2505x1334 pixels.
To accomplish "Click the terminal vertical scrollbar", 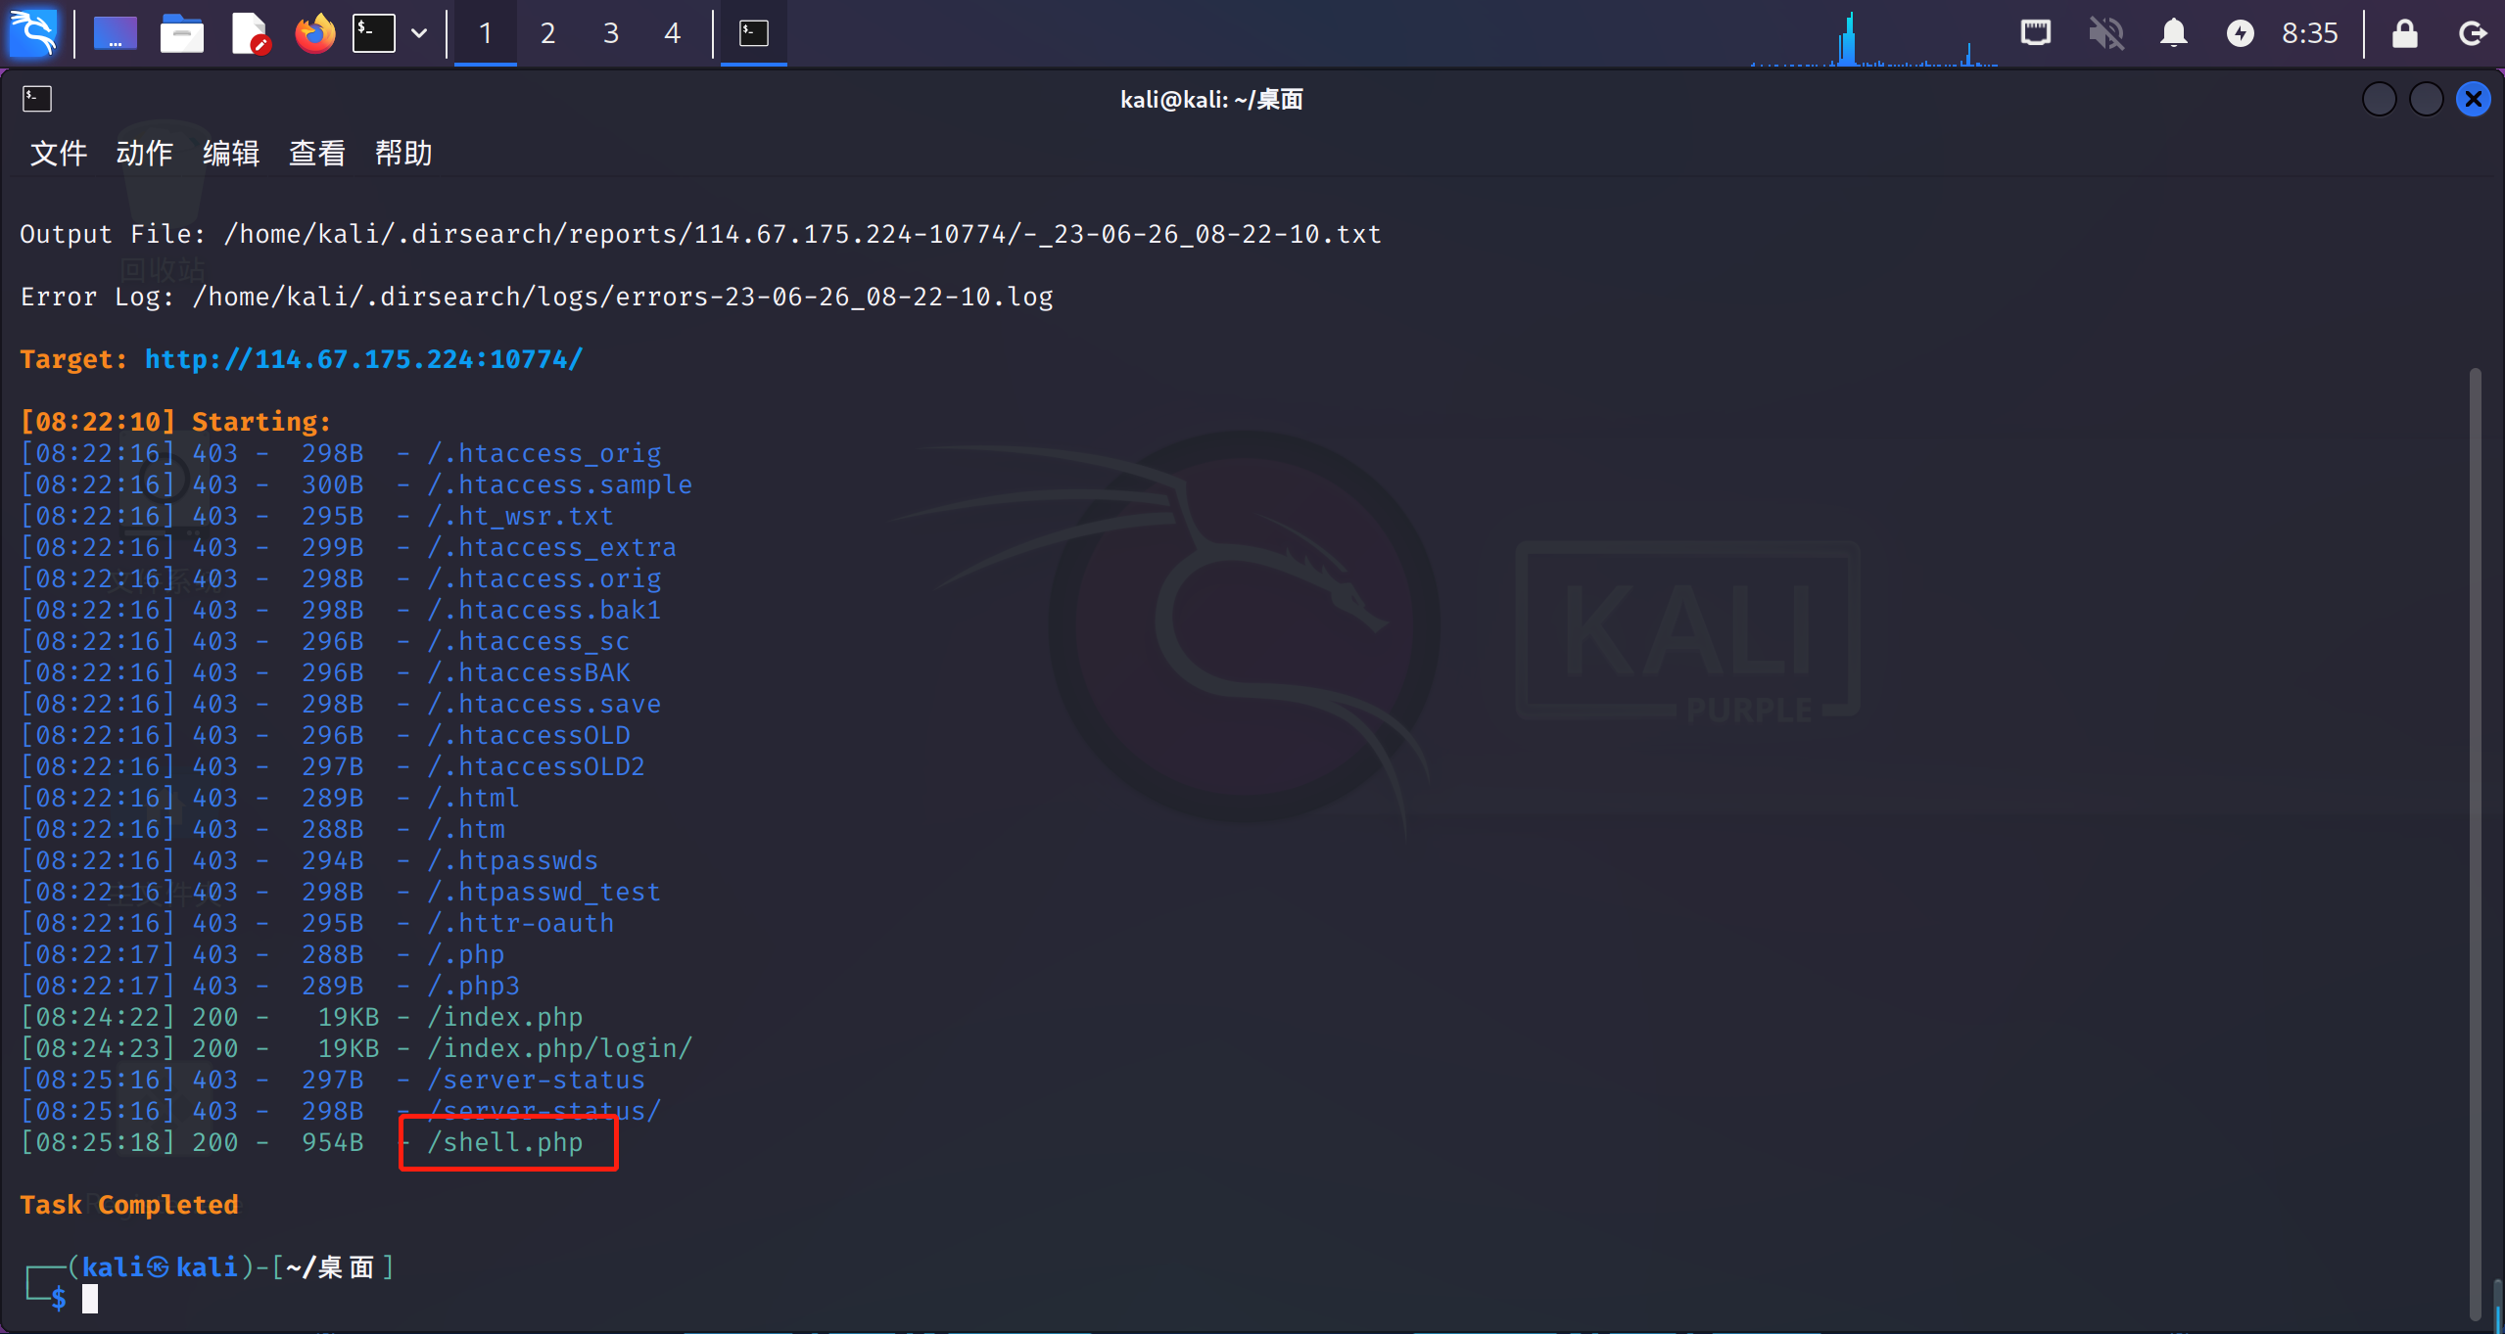I will [2475, 842].
